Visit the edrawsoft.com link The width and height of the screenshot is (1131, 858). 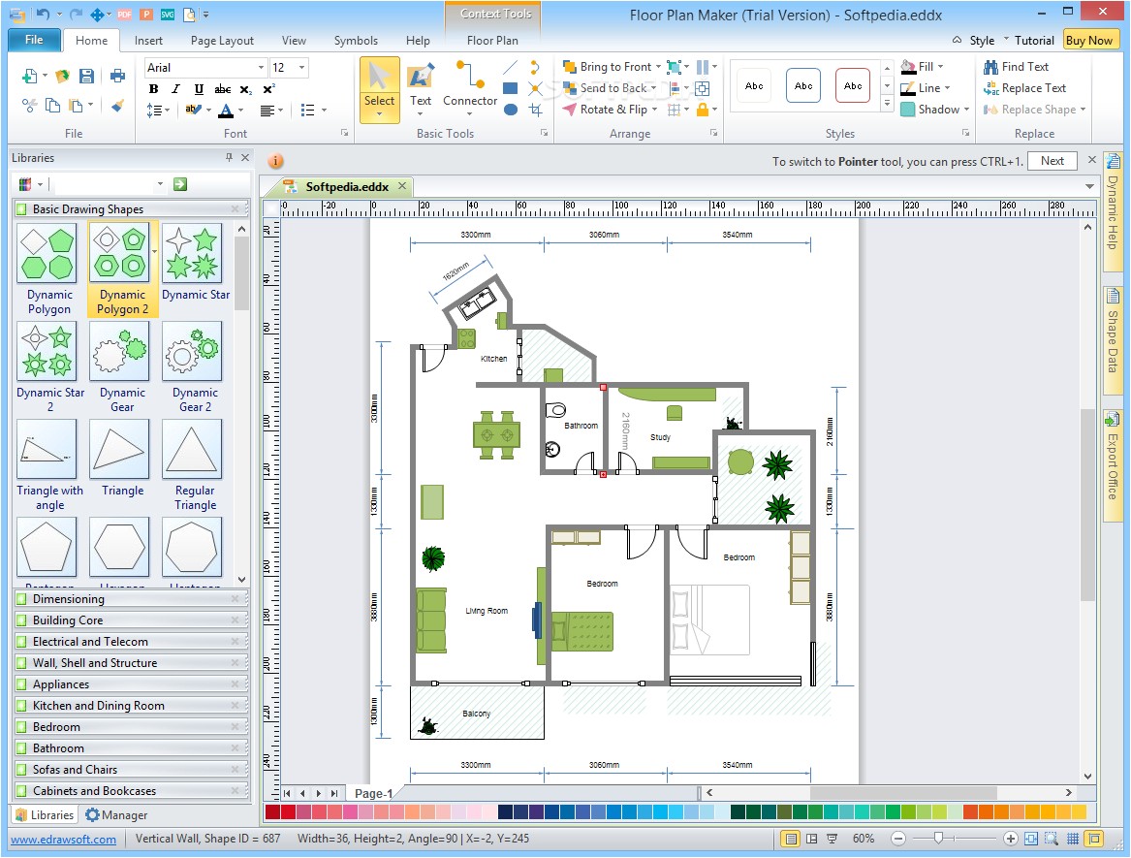coord(62,840)
